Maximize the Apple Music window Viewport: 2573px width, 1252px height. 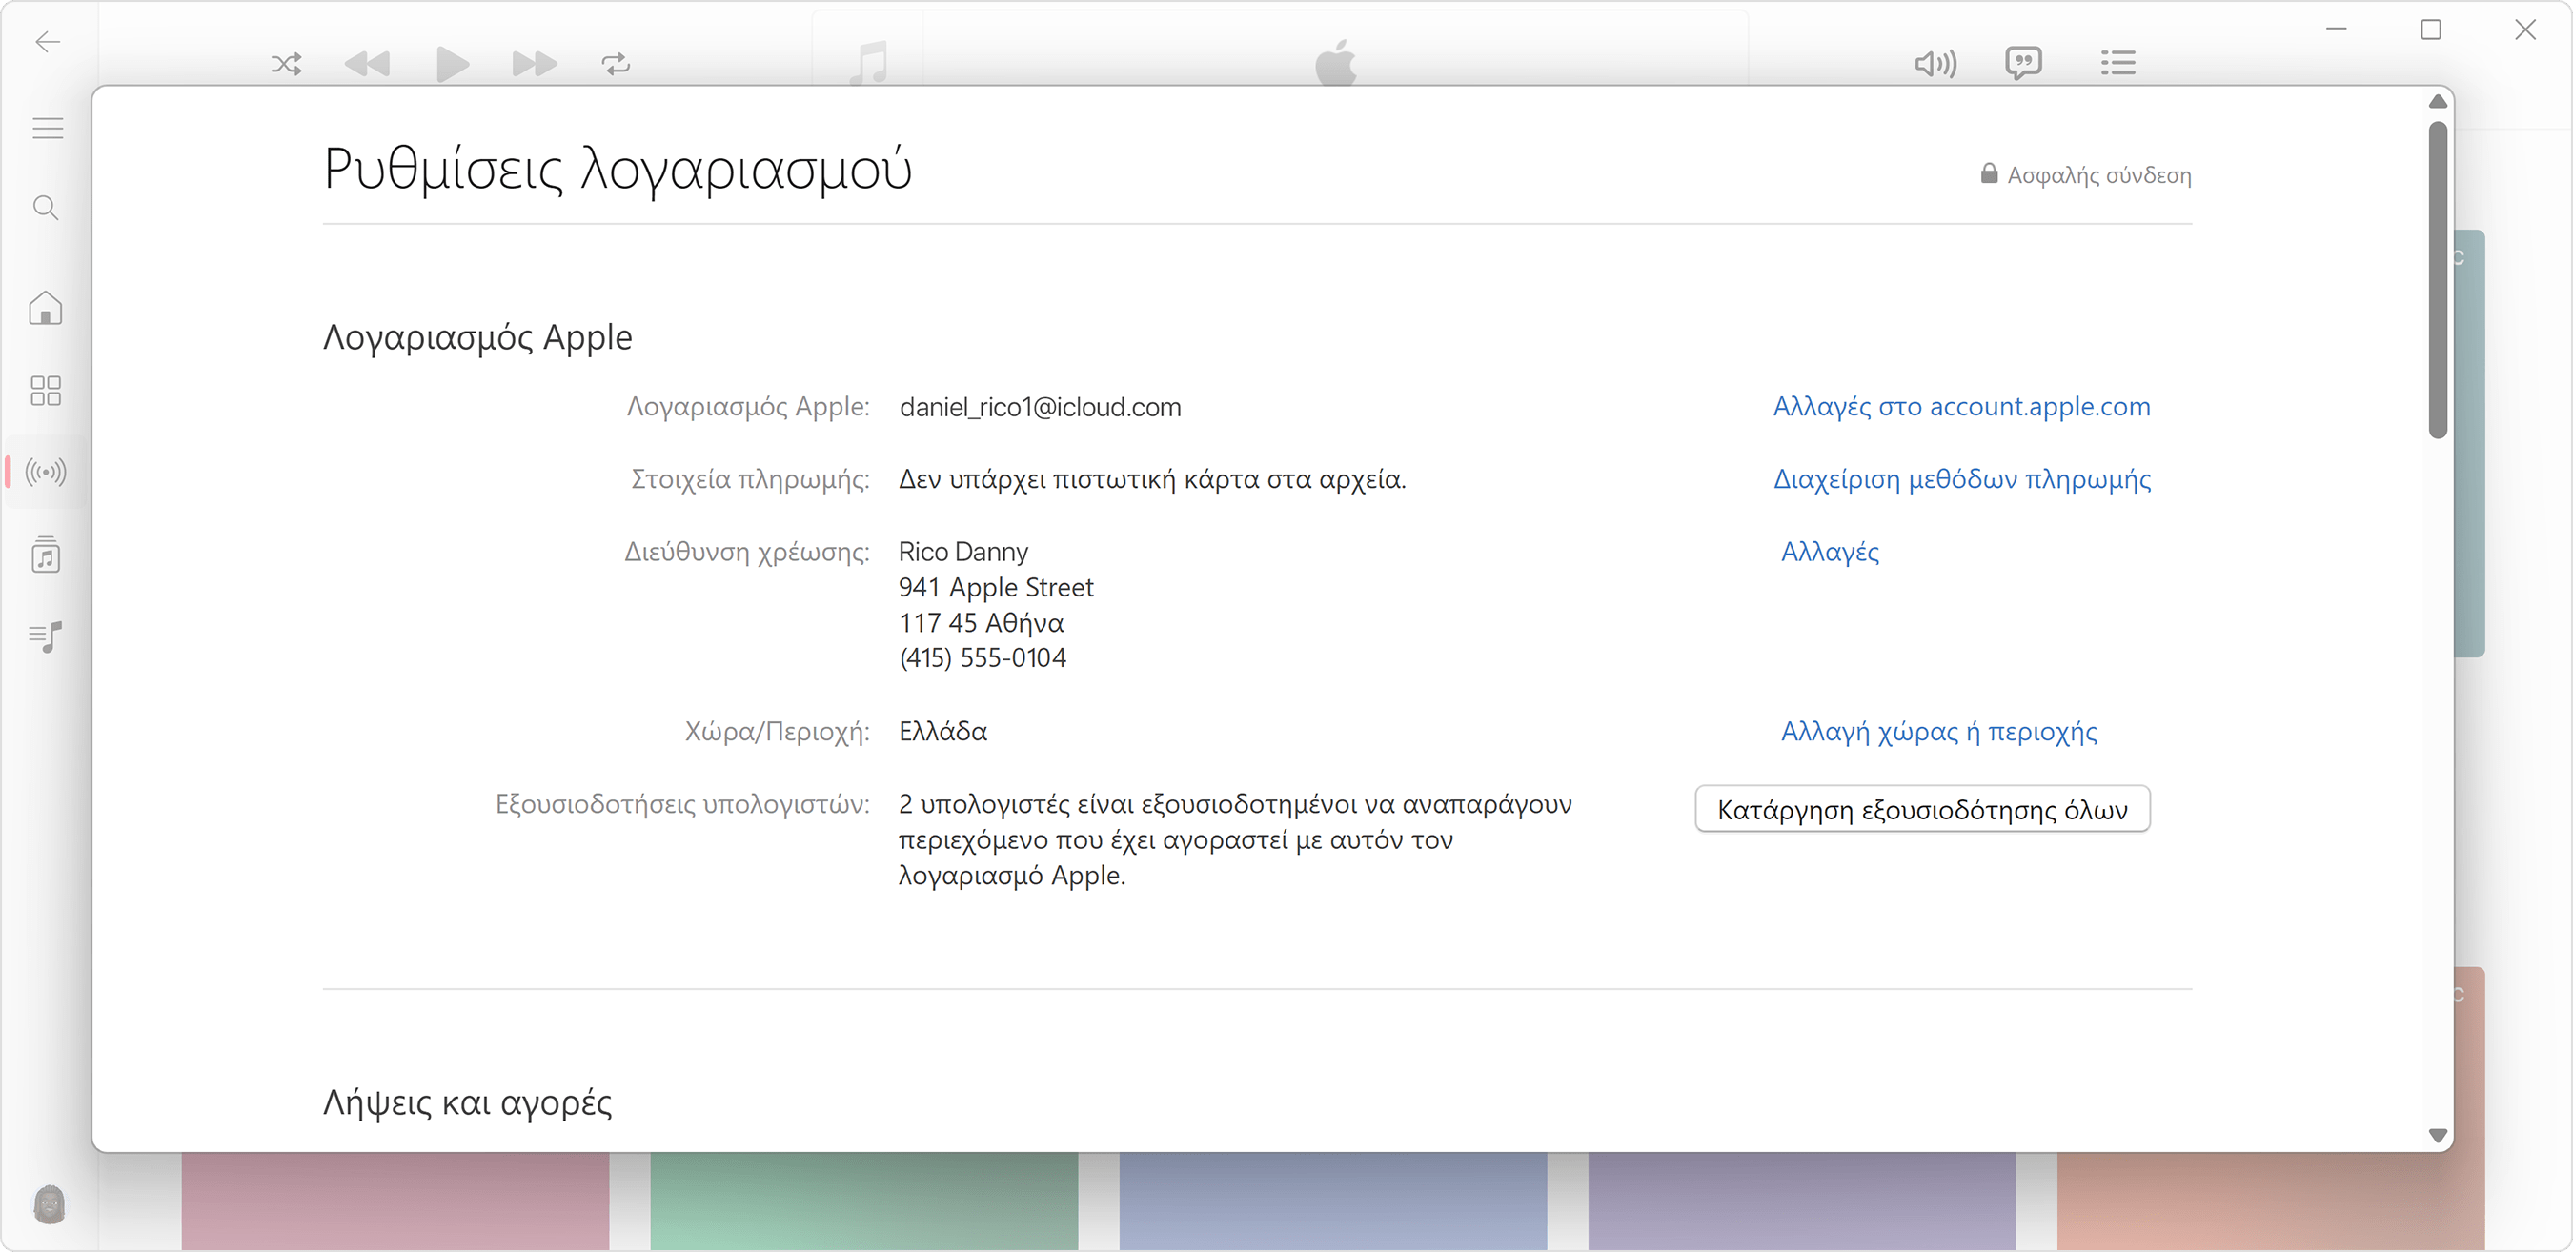click(x=2431, y=29)
